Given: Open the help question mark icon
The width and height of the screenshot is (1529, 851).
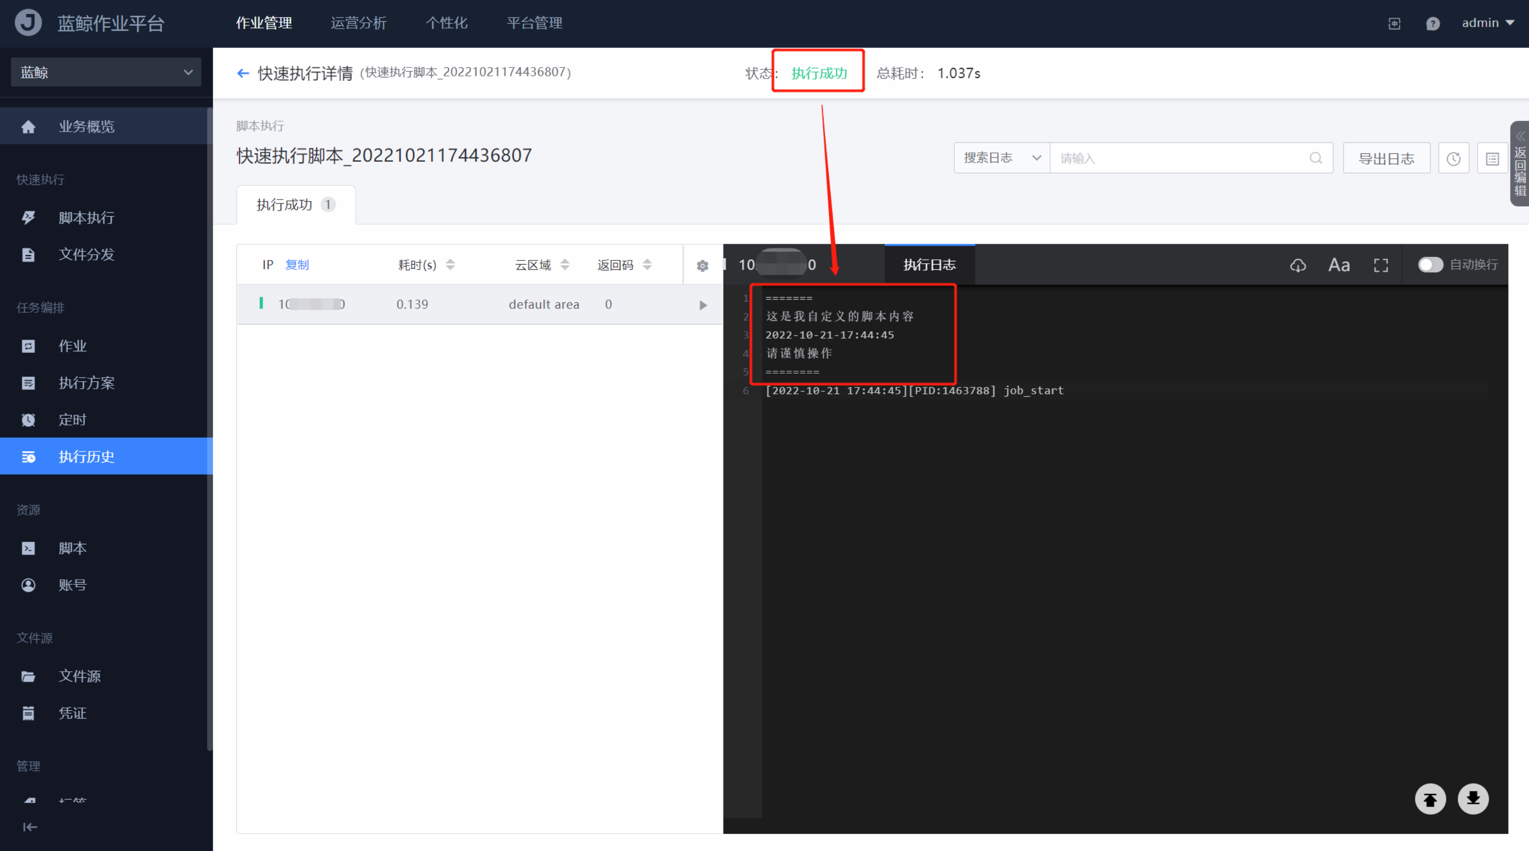Looking at the screenshot, I should (1432, 24).
